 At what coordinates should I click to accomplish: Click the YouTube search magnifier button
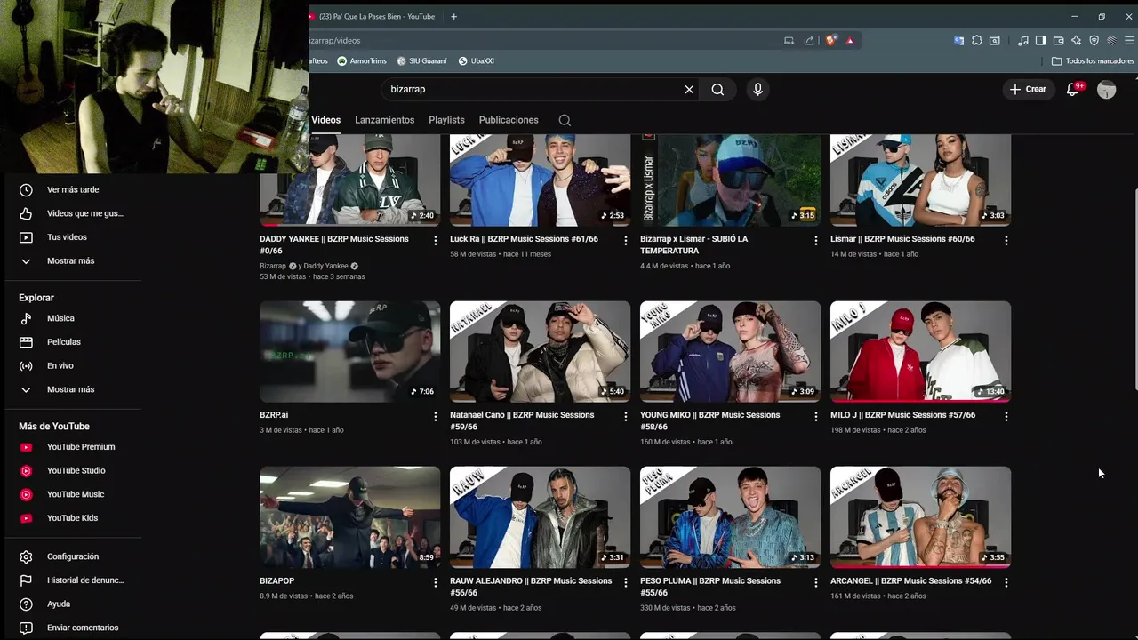point(717,89)
